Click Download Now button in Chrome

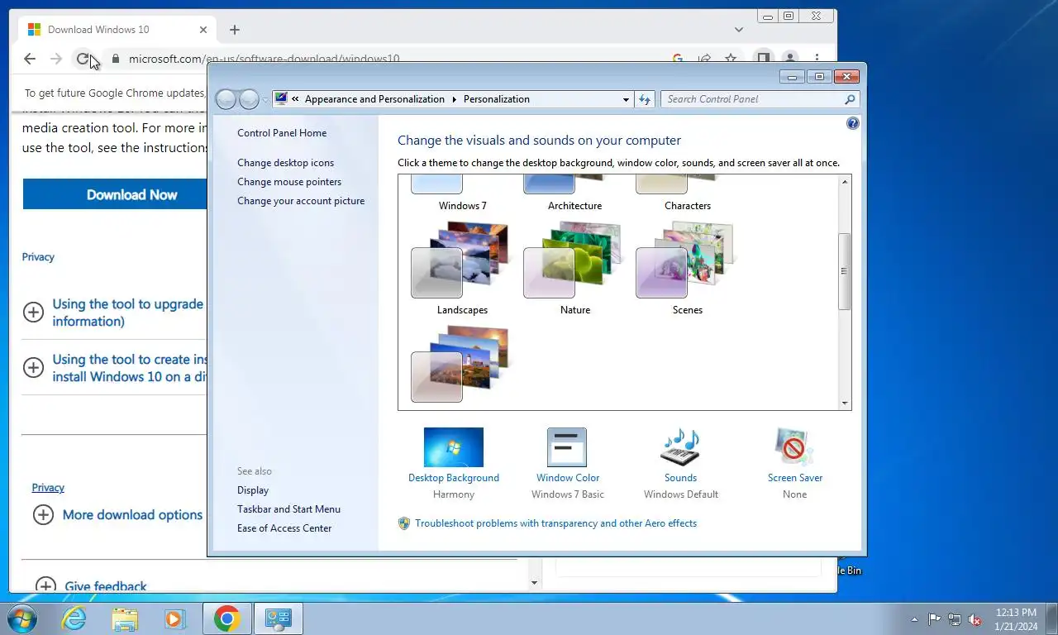(x=115, y=194)
